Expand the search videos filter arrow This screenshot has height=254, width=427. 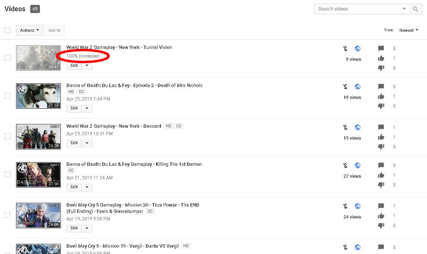[x=404, y=9]
